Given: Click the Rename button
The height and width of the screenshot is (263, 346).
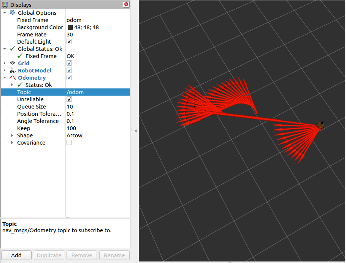Looking at the screenshot, I should coord(114,255).
